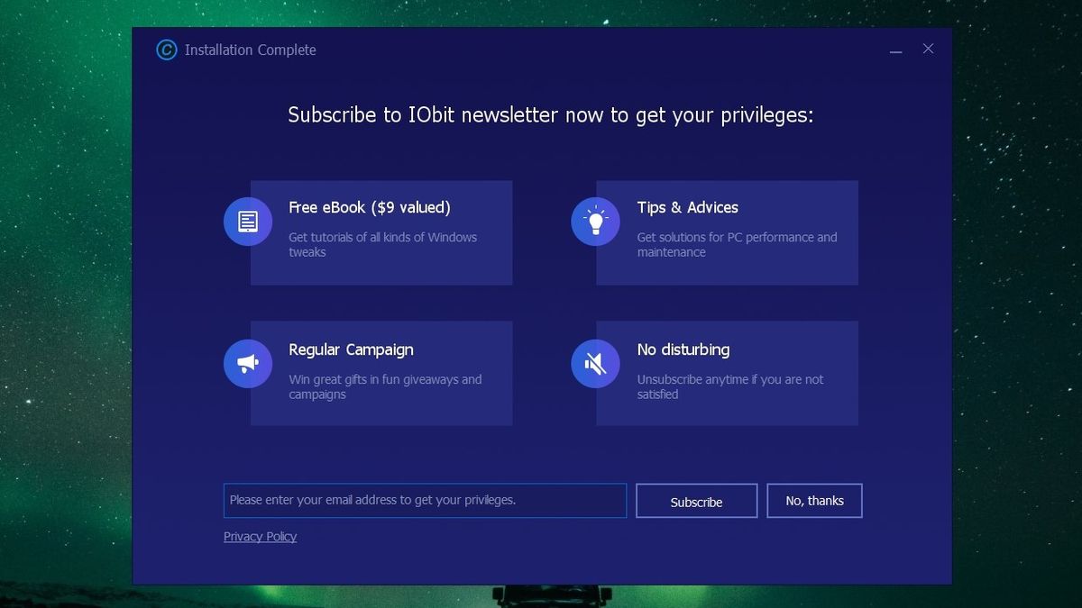Select the Regular Campaign card

point(381,373)
